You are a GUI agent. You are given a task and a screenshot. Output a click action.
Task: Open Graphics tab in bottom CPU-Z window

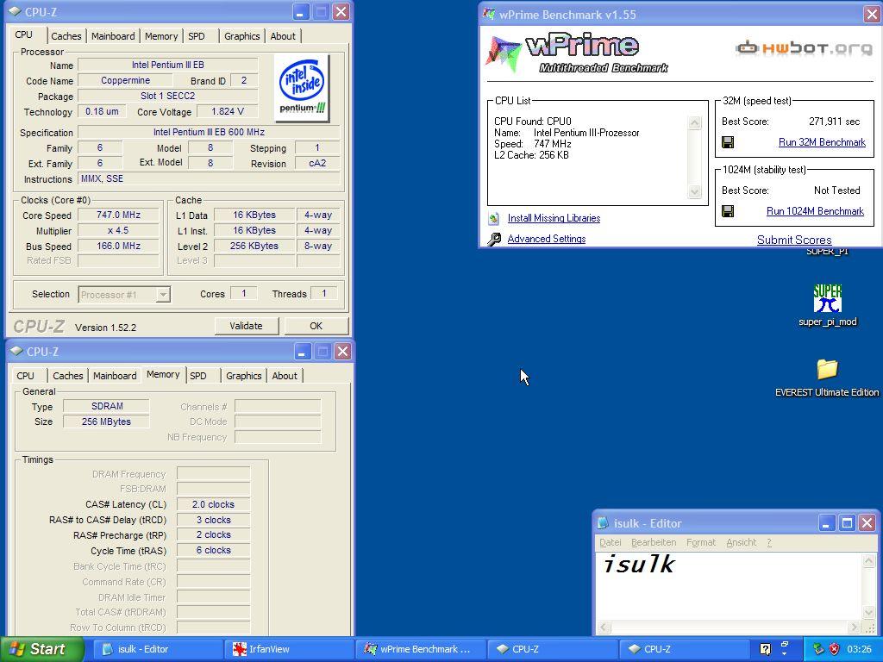(244, 376)
